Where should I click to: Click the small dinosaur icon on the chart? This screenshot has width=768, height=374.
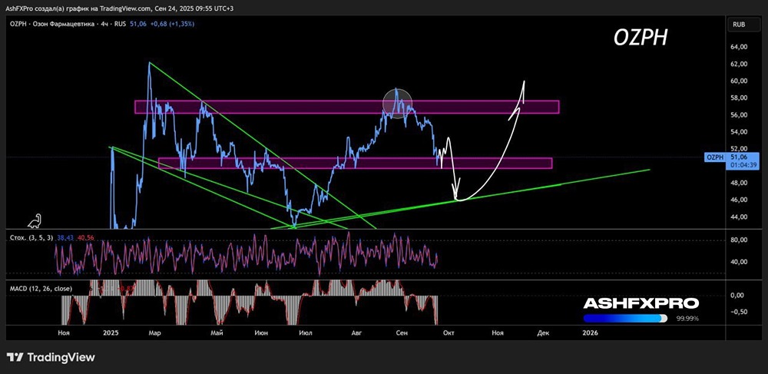[35, 221]
